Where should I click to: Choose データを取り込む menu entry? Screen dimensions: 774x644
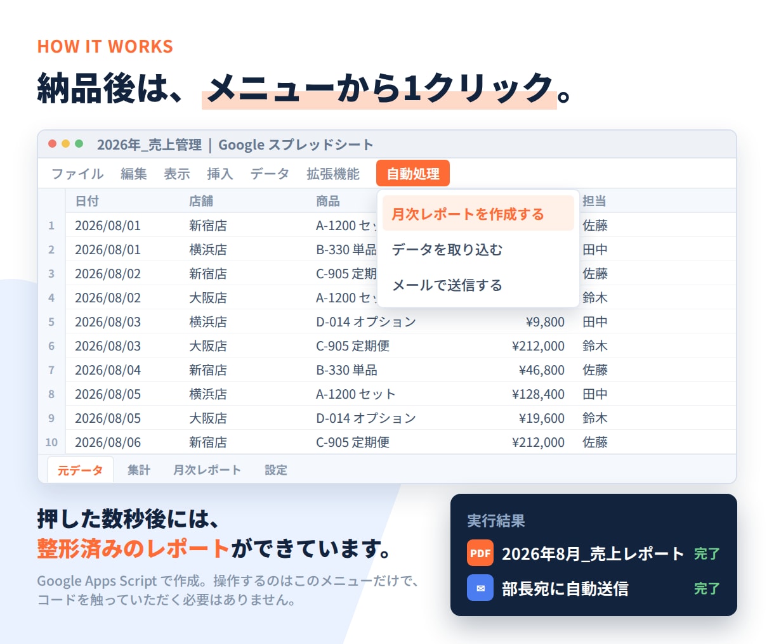click(478, 249)
